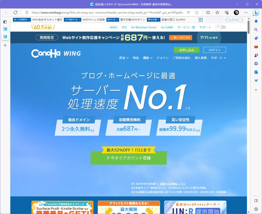Select VPS in the top service menu

(x=124, y=27)
